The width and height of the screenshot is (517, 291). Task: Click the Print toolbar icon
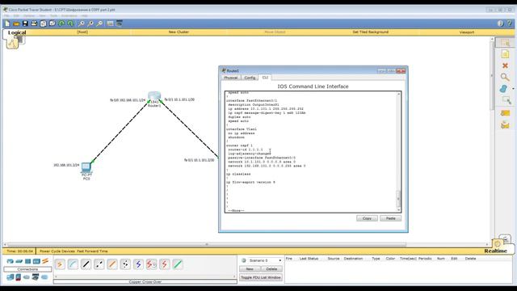click(x=34, y=23)
